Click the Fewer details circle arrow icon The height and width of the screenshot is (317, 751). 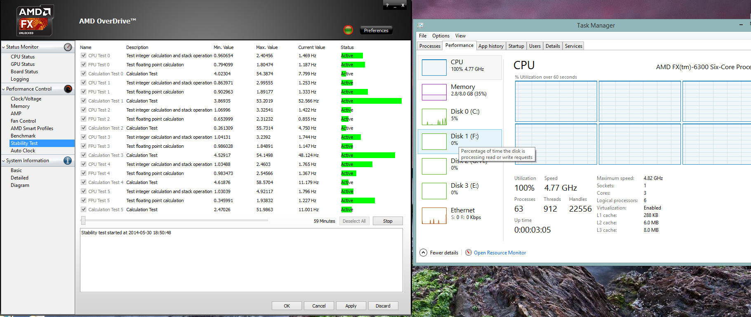coord(423,252)
